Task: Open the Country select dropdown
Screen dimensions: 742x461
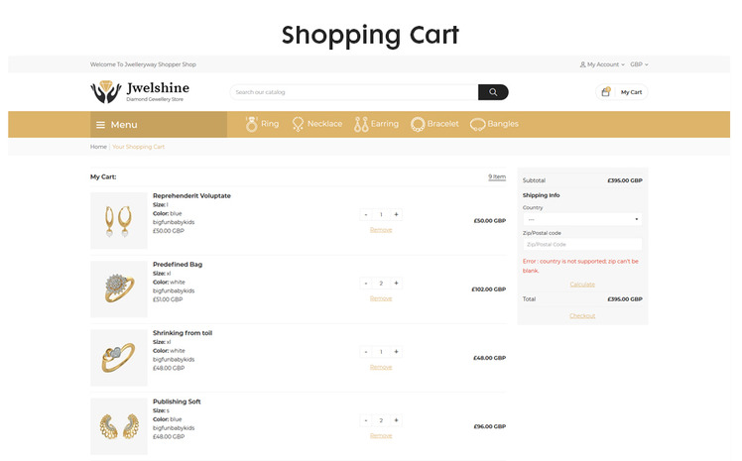Action: 582,219
